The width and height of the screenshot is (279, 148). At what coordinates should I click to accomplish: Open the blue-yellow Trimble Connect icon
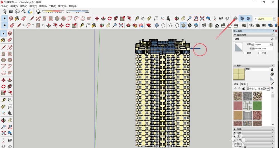point(30,12)
